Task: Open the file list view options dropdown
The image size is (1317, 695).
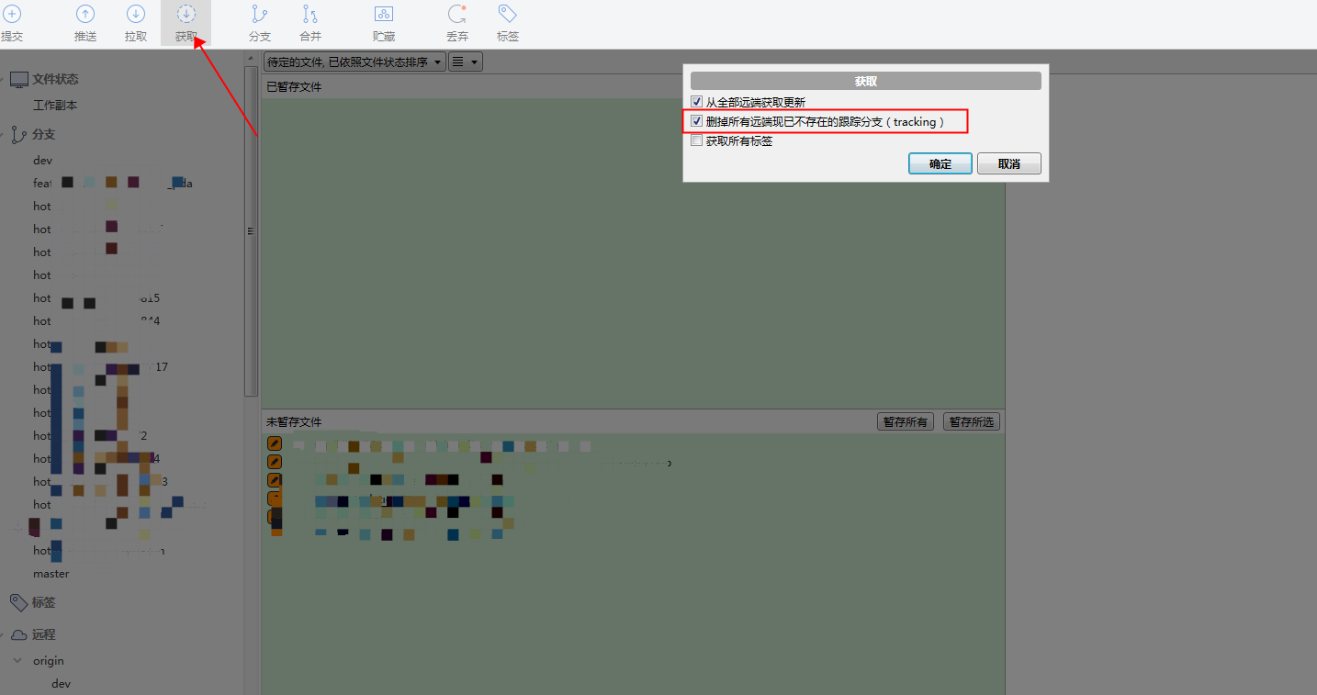Action: (x=465, y=61)
